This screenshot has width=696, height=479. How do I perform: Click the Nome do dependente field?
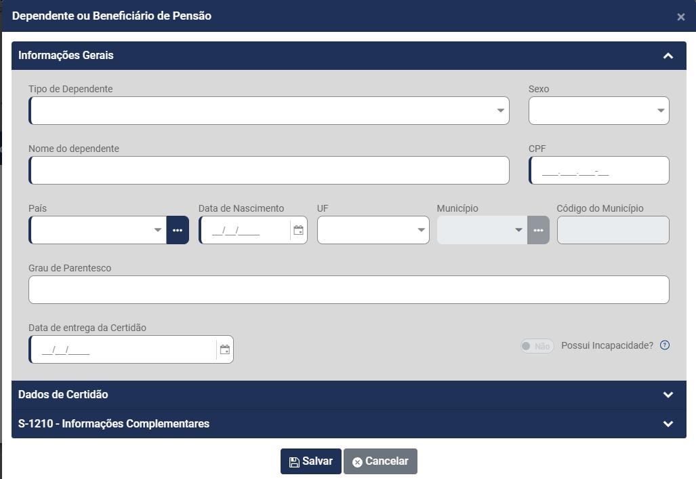(x=269, y=170)
